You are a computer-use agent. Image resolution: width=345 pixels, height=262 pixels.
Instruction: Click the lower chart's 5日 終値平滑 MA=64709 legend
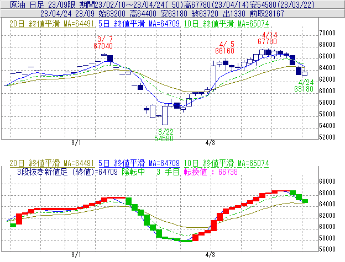[x=139, y=163]
